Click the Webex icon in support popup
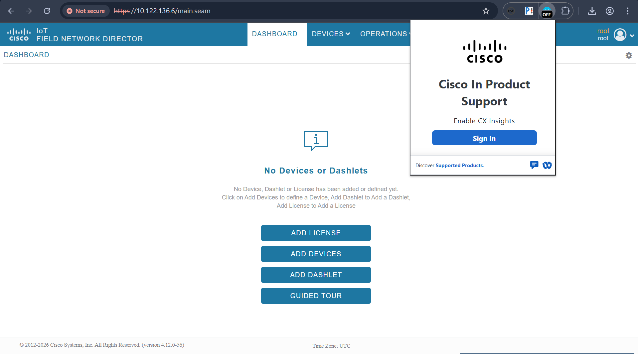This screenshot has width=638, height=354. (547, 165)
